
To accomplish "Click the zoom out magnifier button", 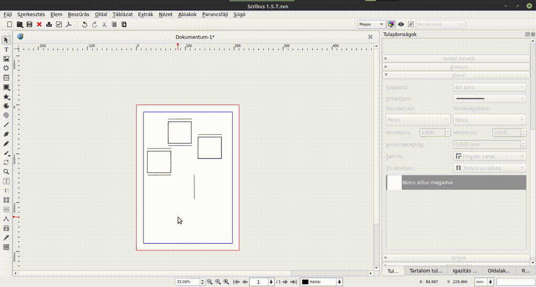I will pos(209,282).
